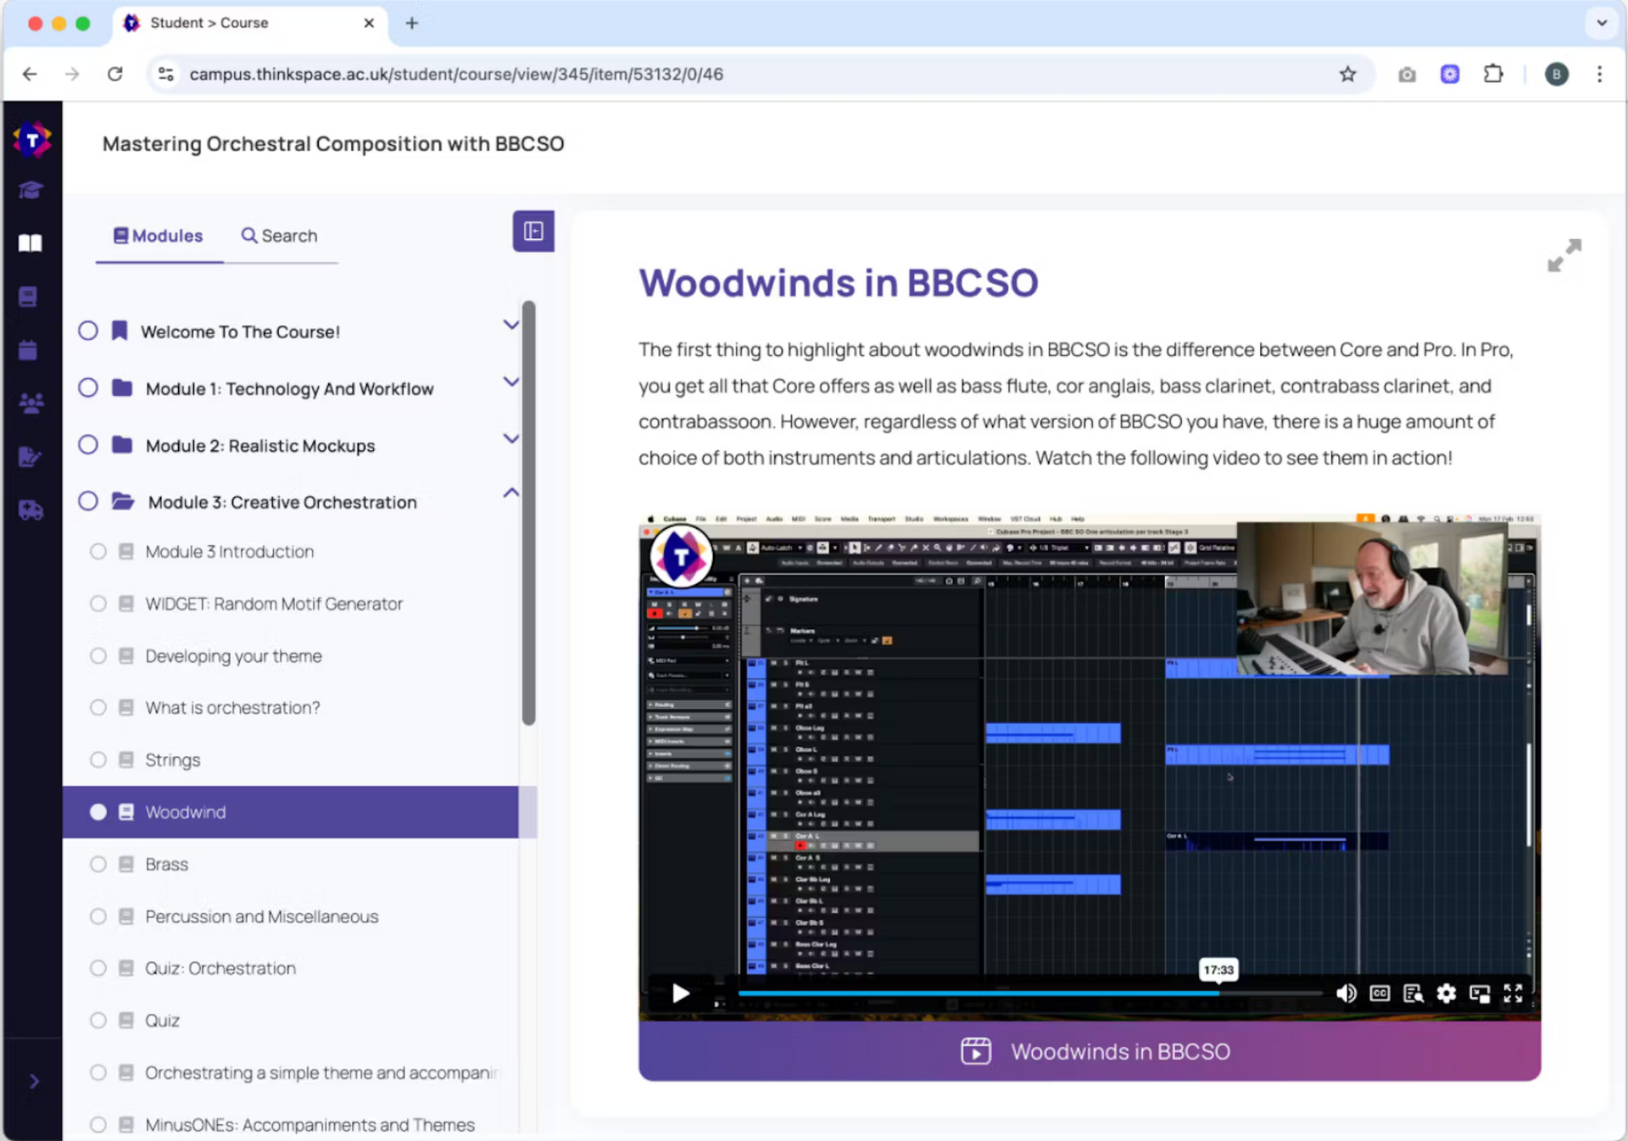This screenshot has height=1141, width=1628.
Task: Click the video player settings gear
Action: [1446, 994]
